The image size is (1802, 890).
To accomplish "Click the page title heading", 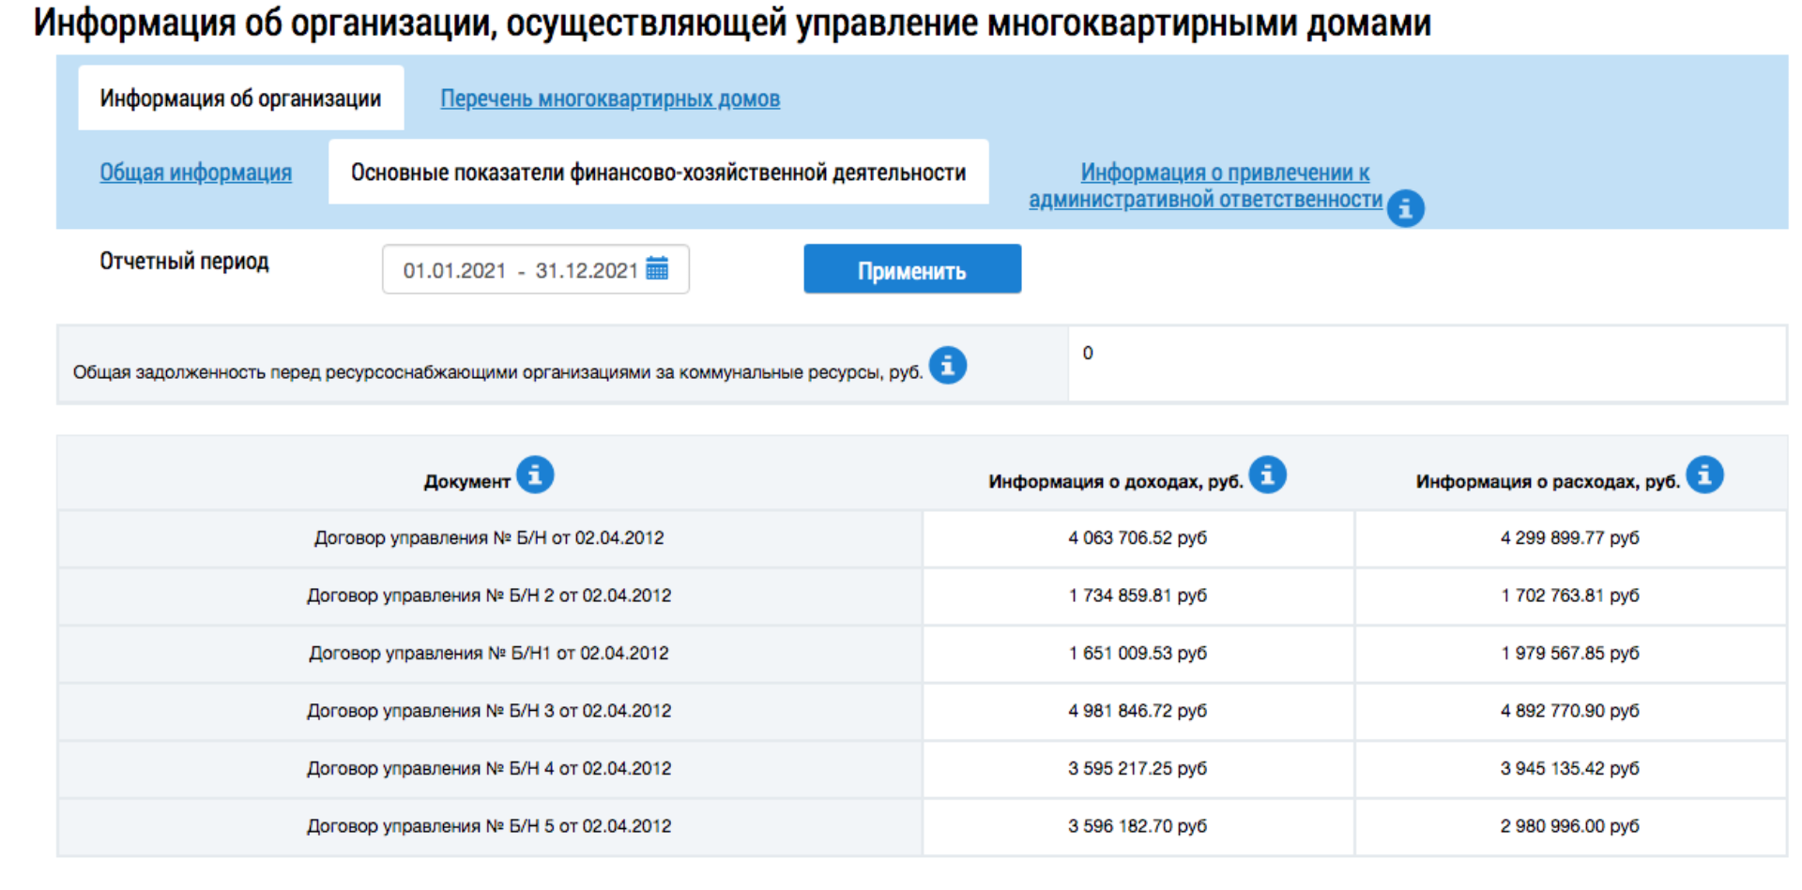I will click(732, 23).
